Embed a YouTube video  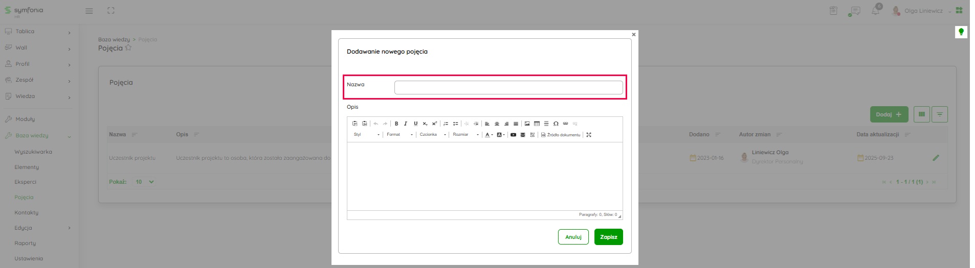click(513, 135)
